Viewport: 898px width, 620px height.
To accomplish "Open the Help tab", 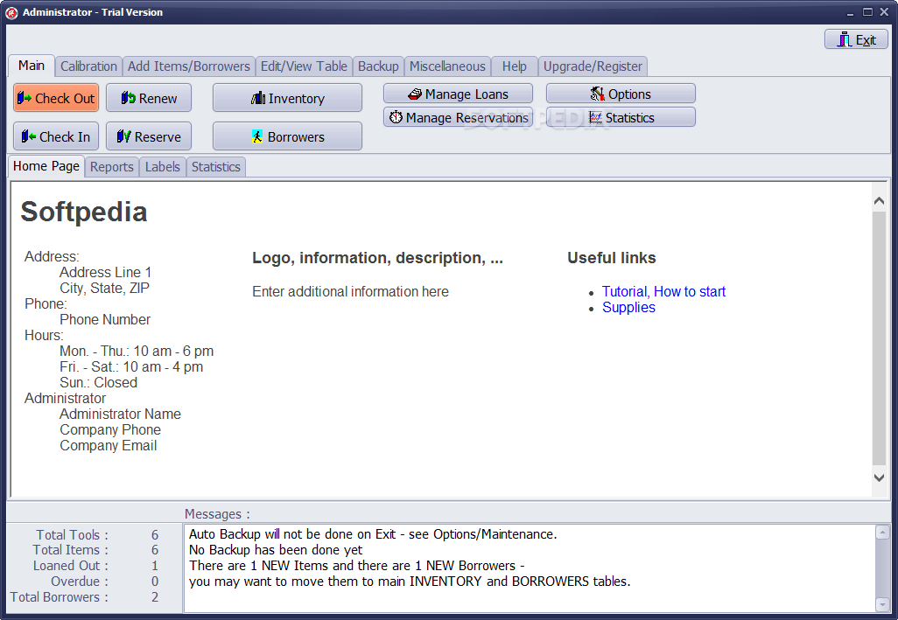I will point(515,66).
